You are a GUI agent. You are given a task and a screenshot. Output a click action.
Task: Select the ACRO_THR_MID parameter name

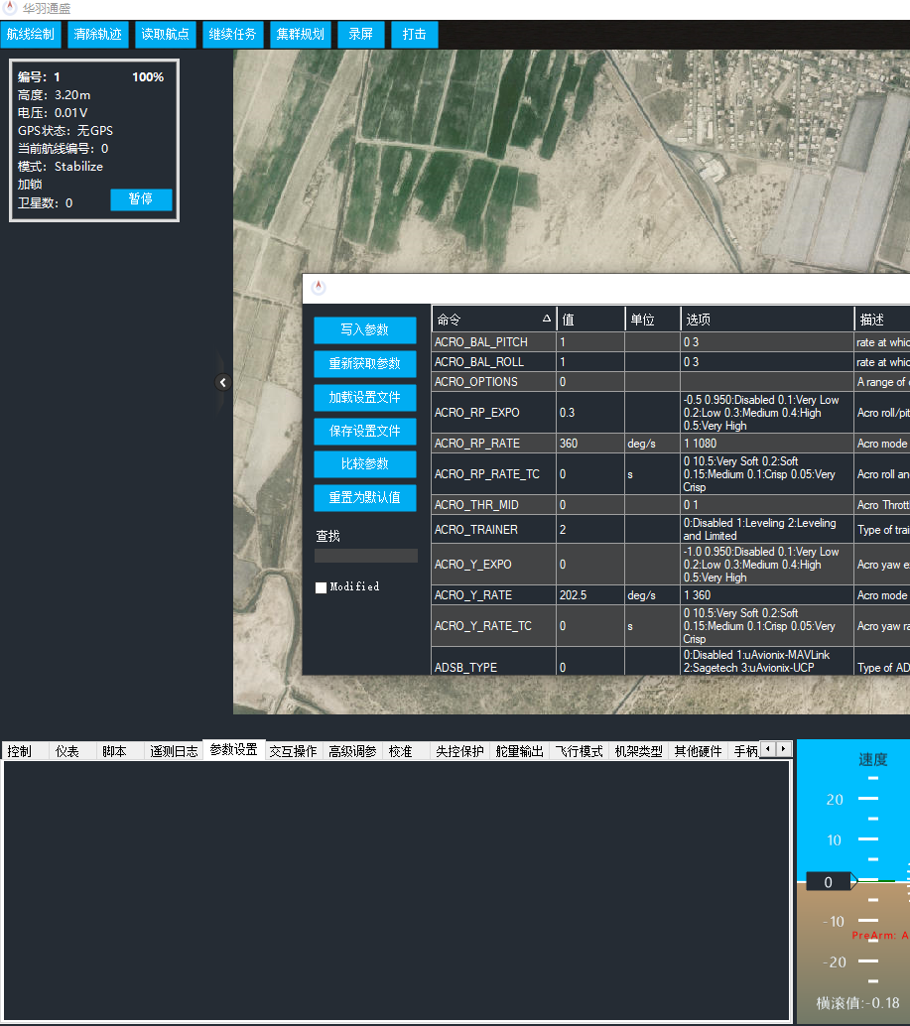[x=477, y=505]
